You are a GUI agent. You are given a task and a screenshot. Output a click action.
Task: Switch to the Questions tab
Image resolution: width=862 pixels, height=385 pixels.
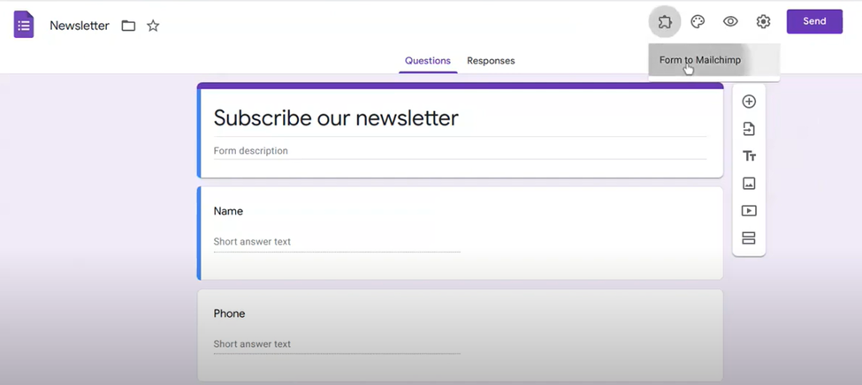coord(428,61)
